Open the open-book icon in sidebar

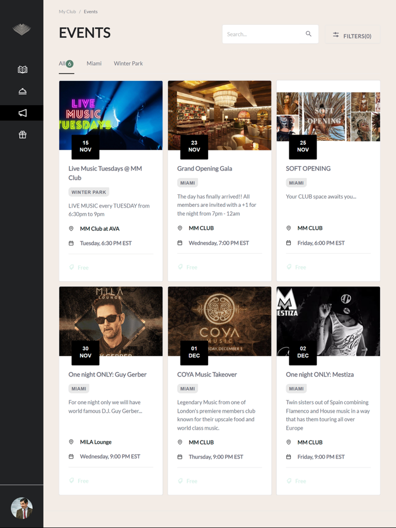(x=22, y=70)
